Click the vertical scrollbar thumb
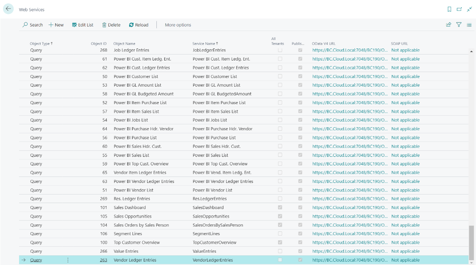Image resolution: width=476 pixels, height=265 pixels. point(471,242)
